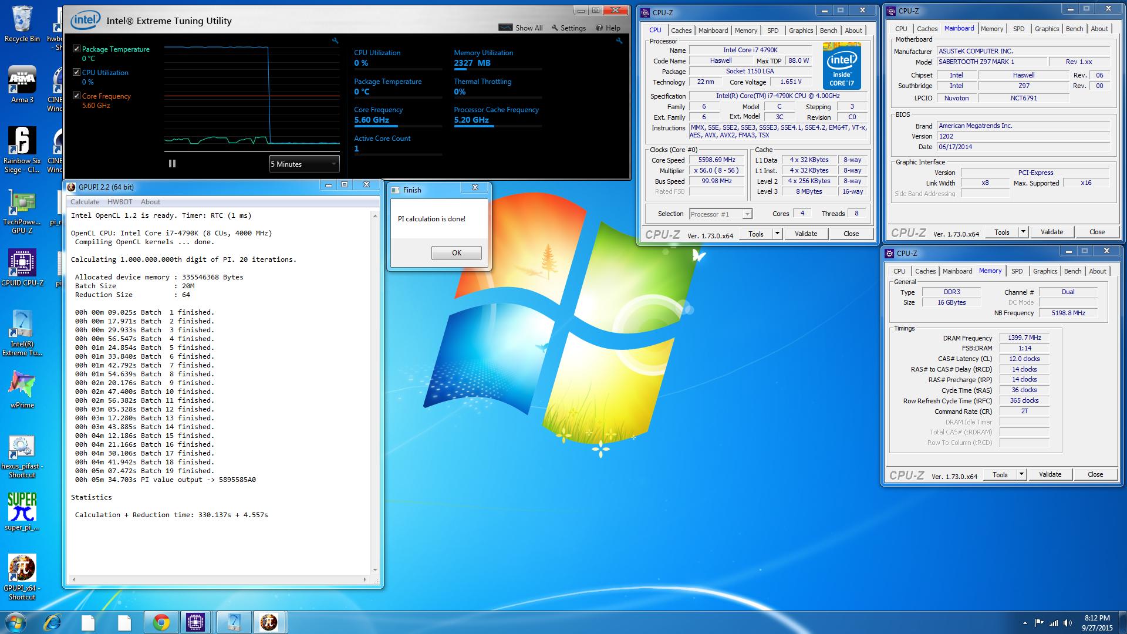Expand Tools dropdown arrow in CPU tab window
The height and width of the screenshot is (634, 1127).
pos(777,234)
